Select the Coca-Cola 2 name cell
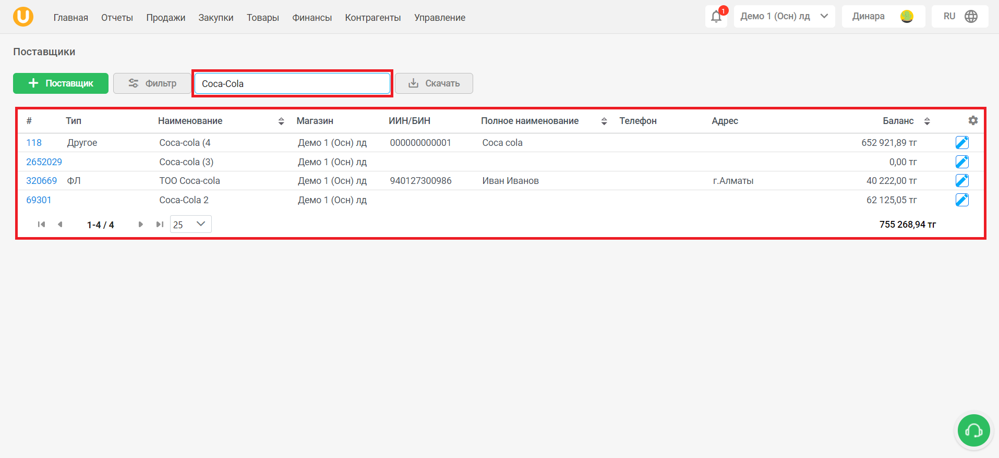 point(184,200)
